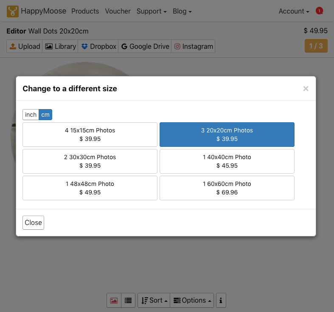
Task: Open the red notification badge
Action: point(319,11)
